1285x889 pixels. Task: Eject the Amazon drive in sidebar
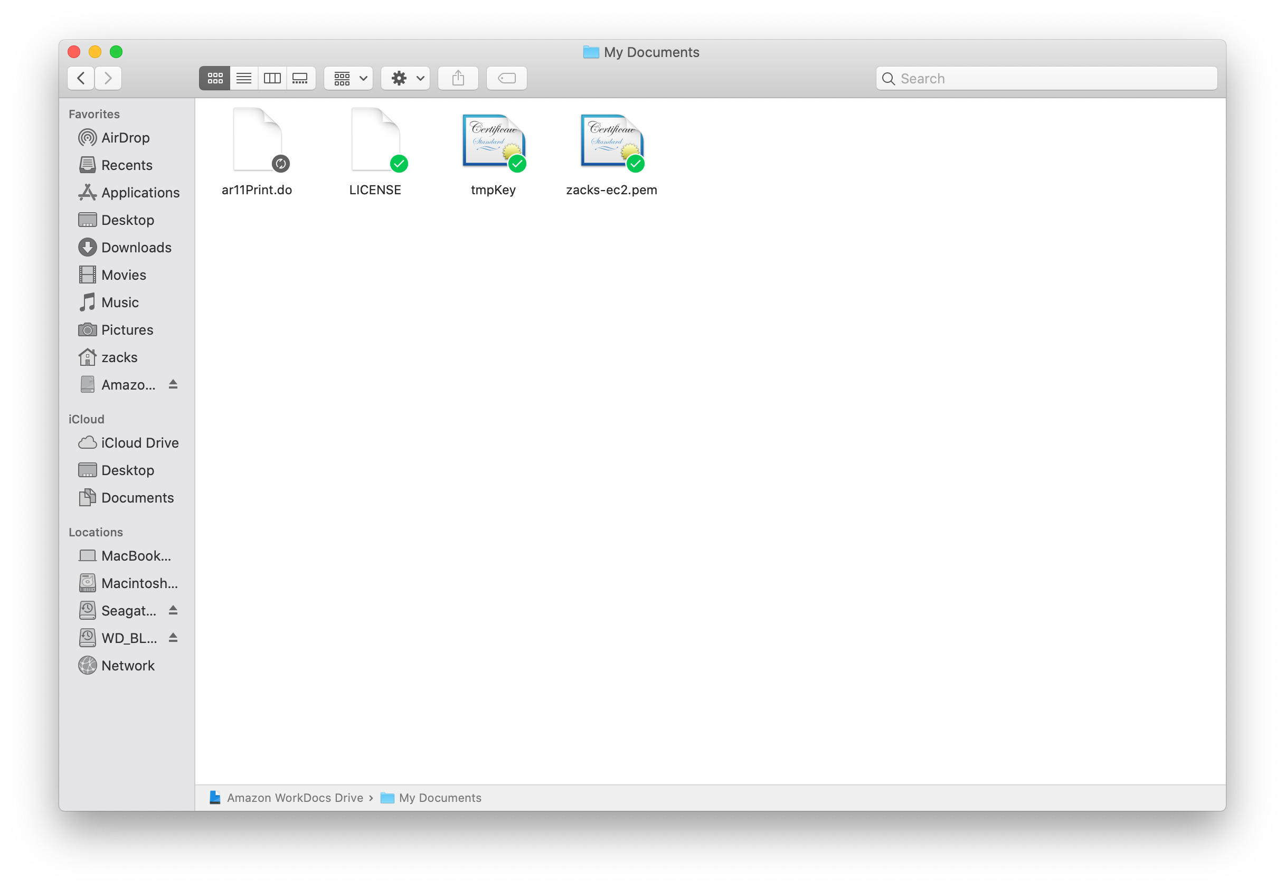coord(173,384)
